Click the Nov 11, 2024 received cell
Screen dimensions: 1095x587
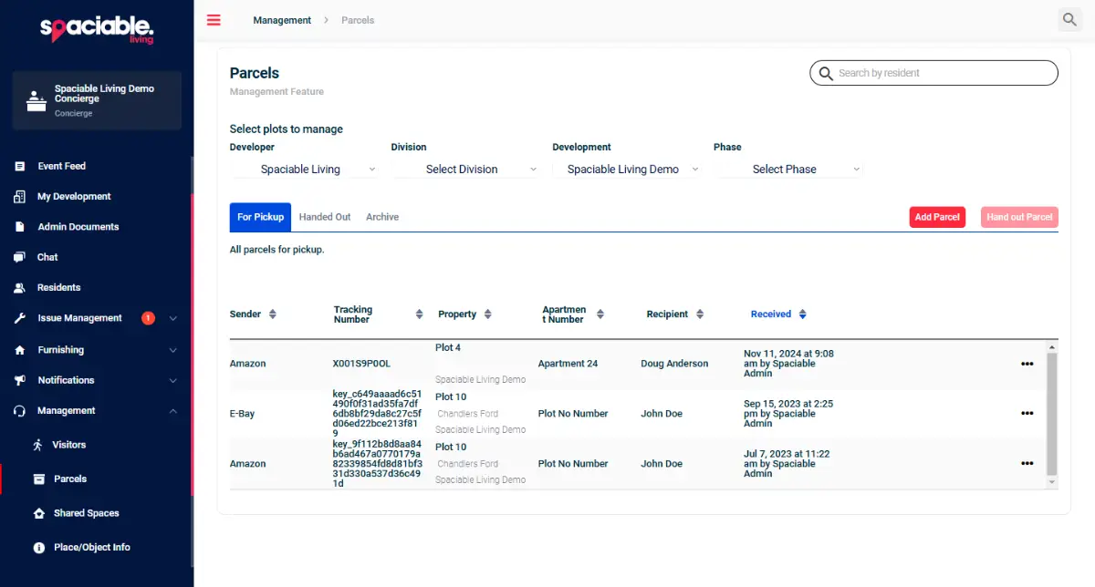pyautogui.click(x=788, y=364)
